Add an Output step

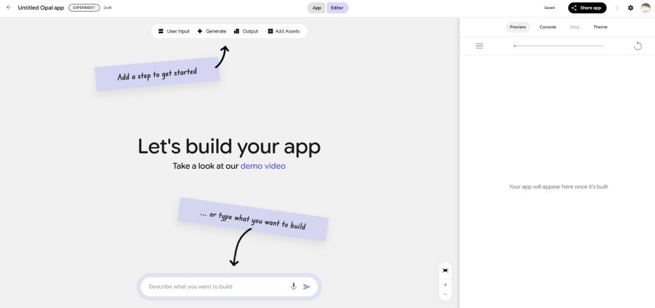tap(246, 31)
